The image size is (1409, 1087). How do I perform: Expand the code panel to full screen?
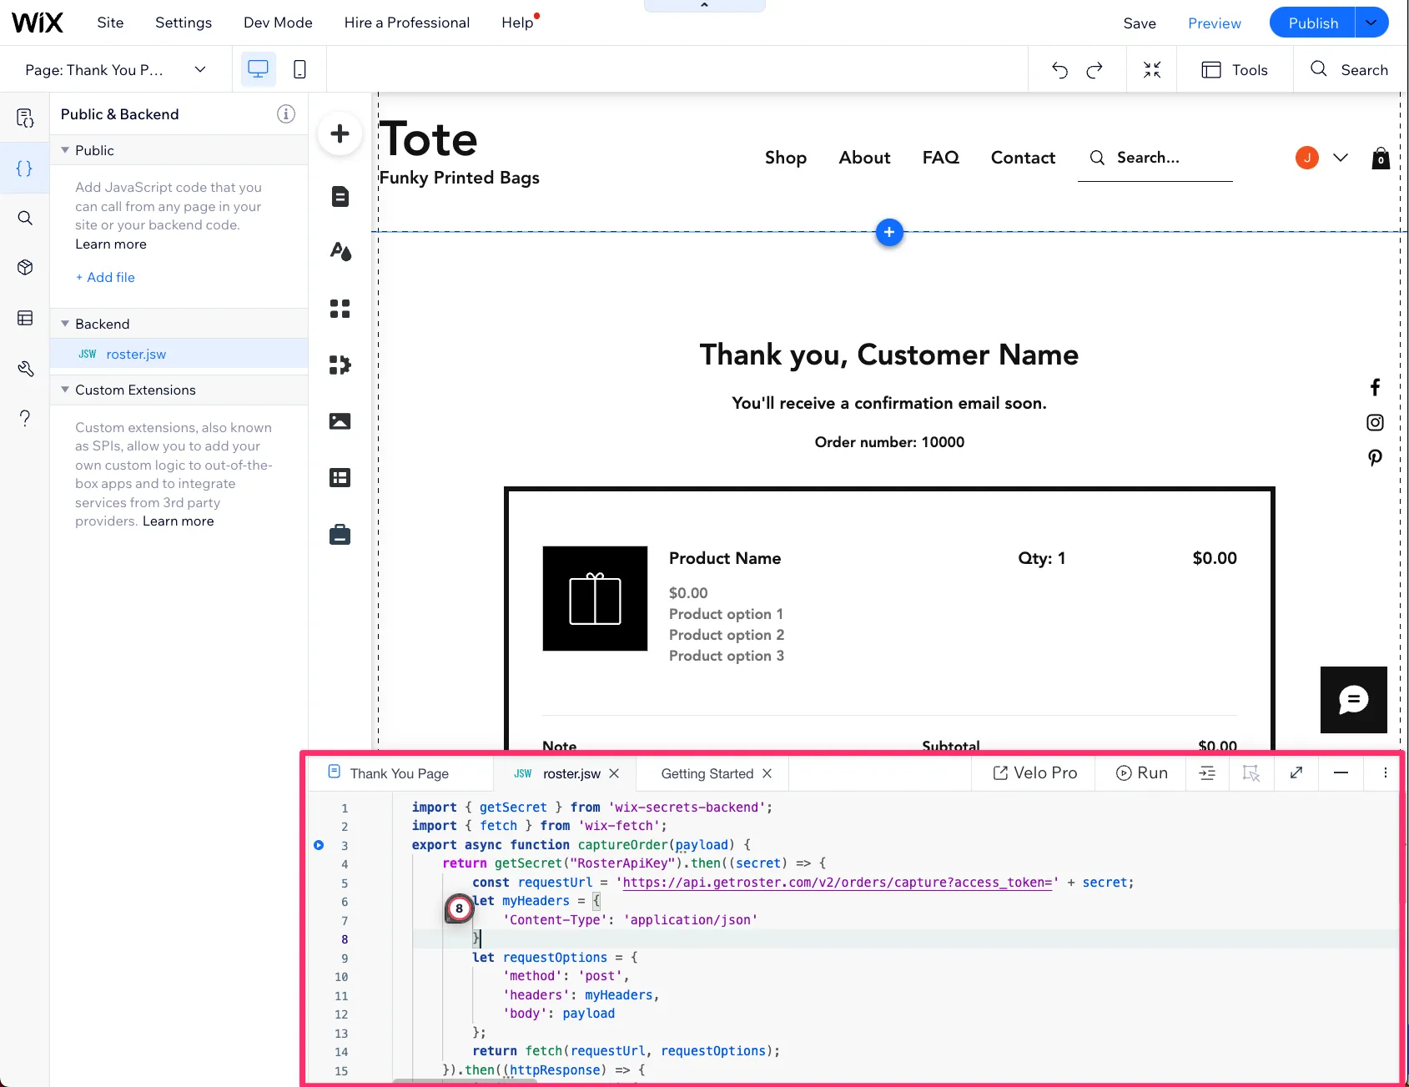click(x=1296, y=773)
